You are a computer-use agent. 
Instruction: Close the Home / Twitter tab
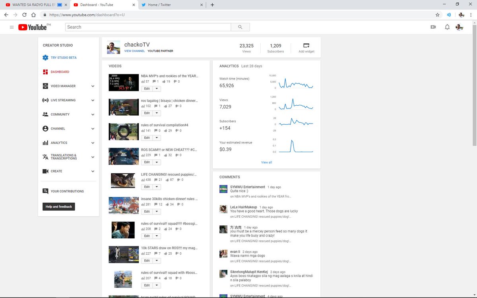point(202,5)
